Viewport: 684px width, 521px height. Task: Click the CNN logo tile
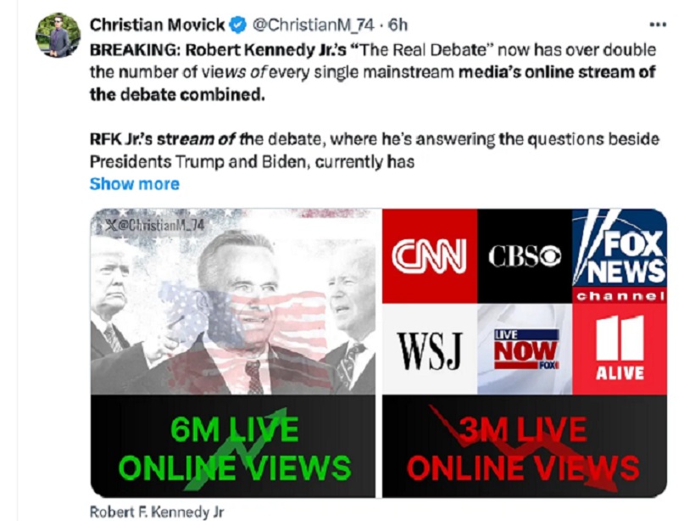[430, 256]
